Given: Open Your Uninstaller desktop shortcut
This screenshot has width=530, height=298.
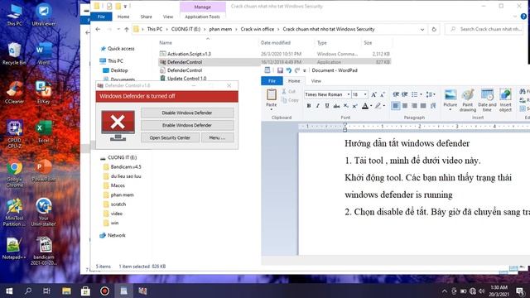Looking at the screenshot, I should click(44, 213).
